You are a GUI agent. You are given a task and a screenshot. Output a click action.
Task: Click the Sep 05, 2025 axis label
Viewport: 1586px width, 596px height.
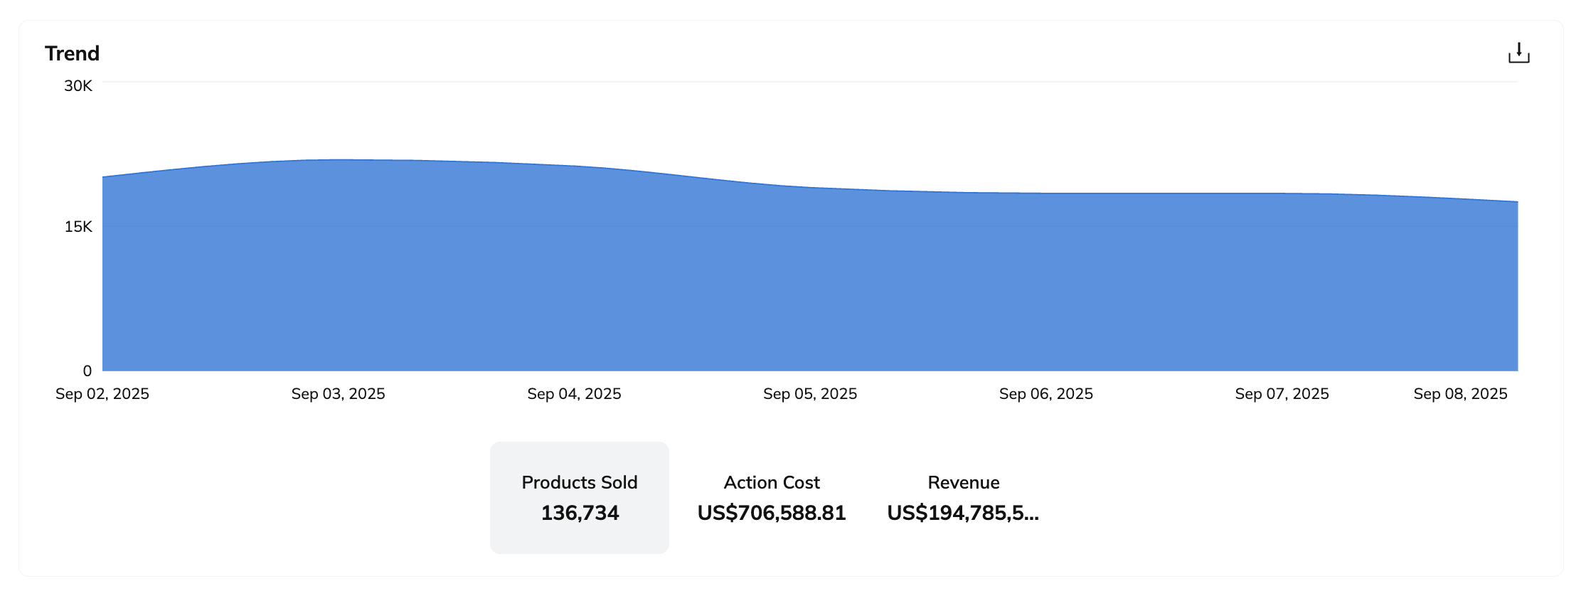pos(810,394)
